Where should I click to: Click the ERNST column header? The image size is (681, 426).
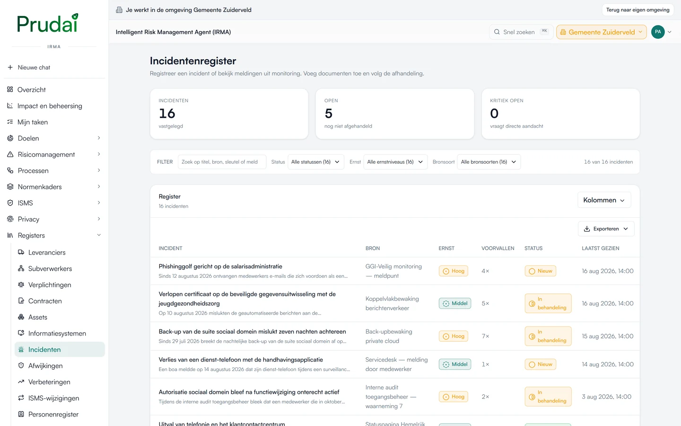coord(446,248)
